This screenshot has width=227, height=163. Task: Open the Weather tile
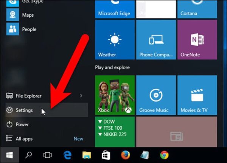point(115,40)
